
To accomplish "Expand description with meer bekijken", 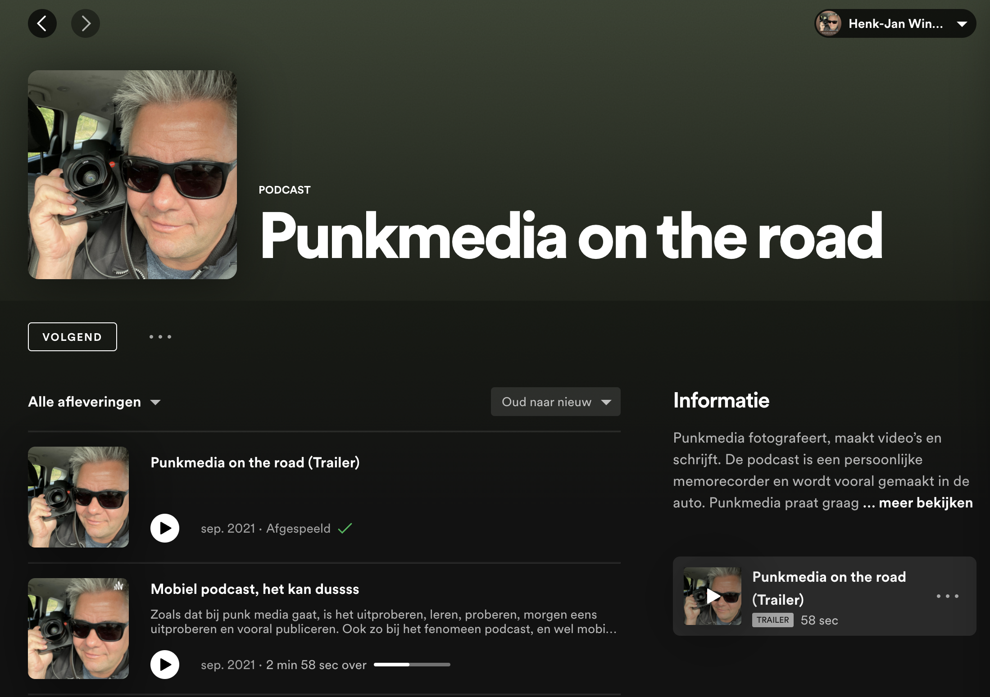I will click(x=926, y=502).
